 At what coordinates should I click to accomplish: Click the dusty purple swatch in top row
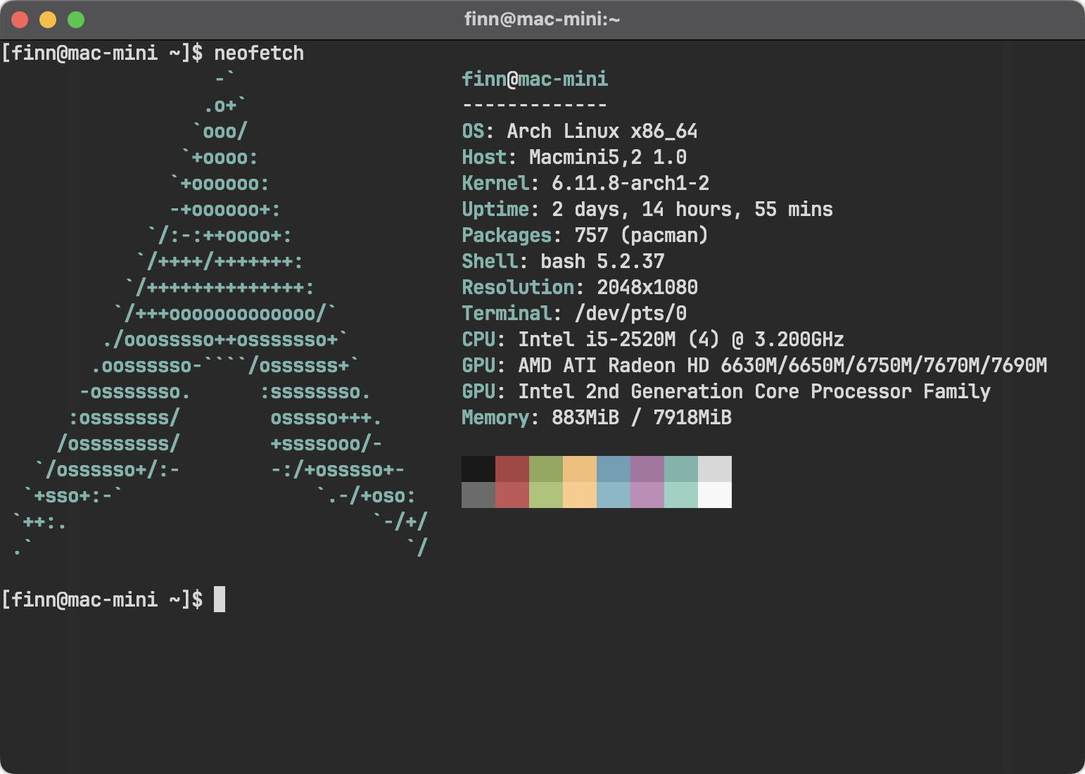(647, 469)
